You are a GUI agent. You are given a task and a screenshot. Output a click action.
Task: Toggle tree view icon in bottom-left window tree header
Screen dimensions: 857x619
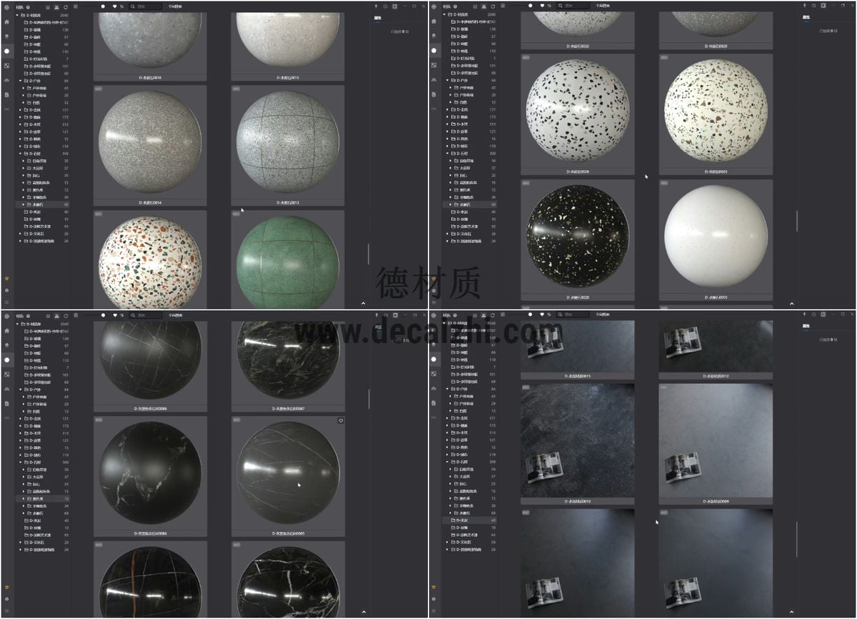[x=56, y=315]
